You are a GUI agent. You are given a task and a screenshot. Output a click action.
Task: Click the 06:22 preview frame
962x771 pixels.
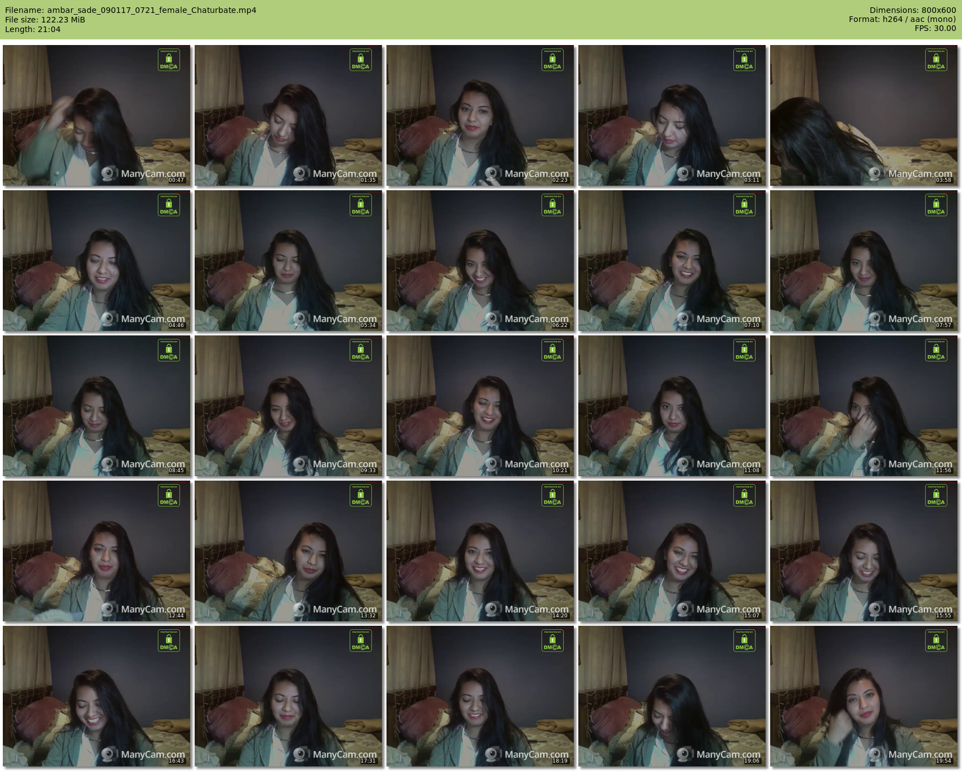click(480, 261)
